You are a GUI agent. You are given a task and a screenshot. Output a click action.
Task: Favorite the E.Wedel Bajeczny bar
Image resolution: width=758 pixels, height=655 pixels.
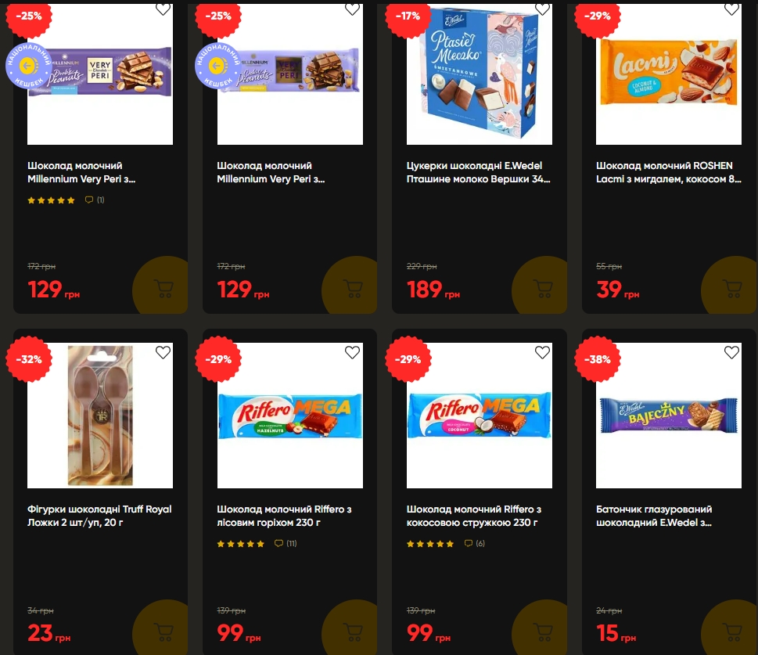[x=731, y=352]
